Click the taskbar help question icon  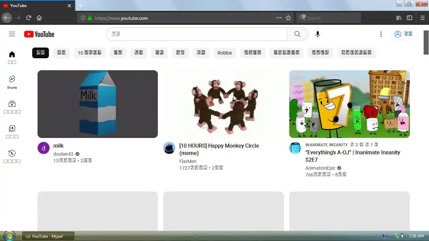(385, 236)
